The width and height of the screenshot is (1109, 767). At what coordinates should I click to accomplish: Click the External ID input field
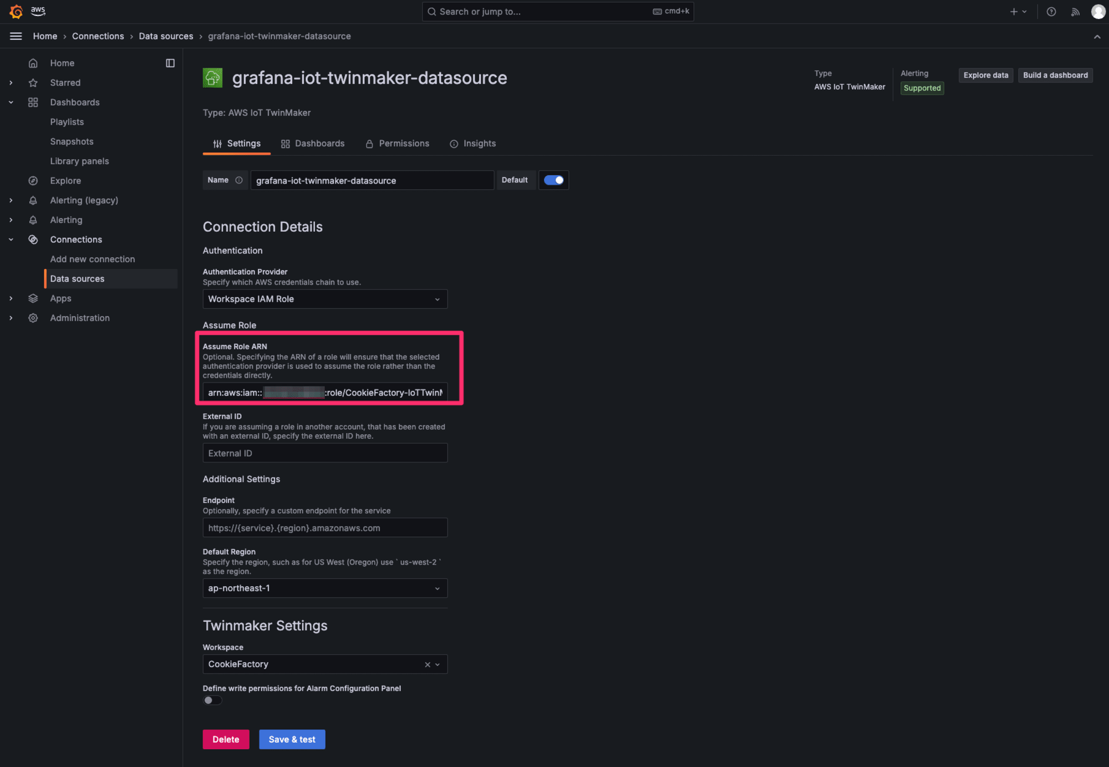(x=325, y=453)
